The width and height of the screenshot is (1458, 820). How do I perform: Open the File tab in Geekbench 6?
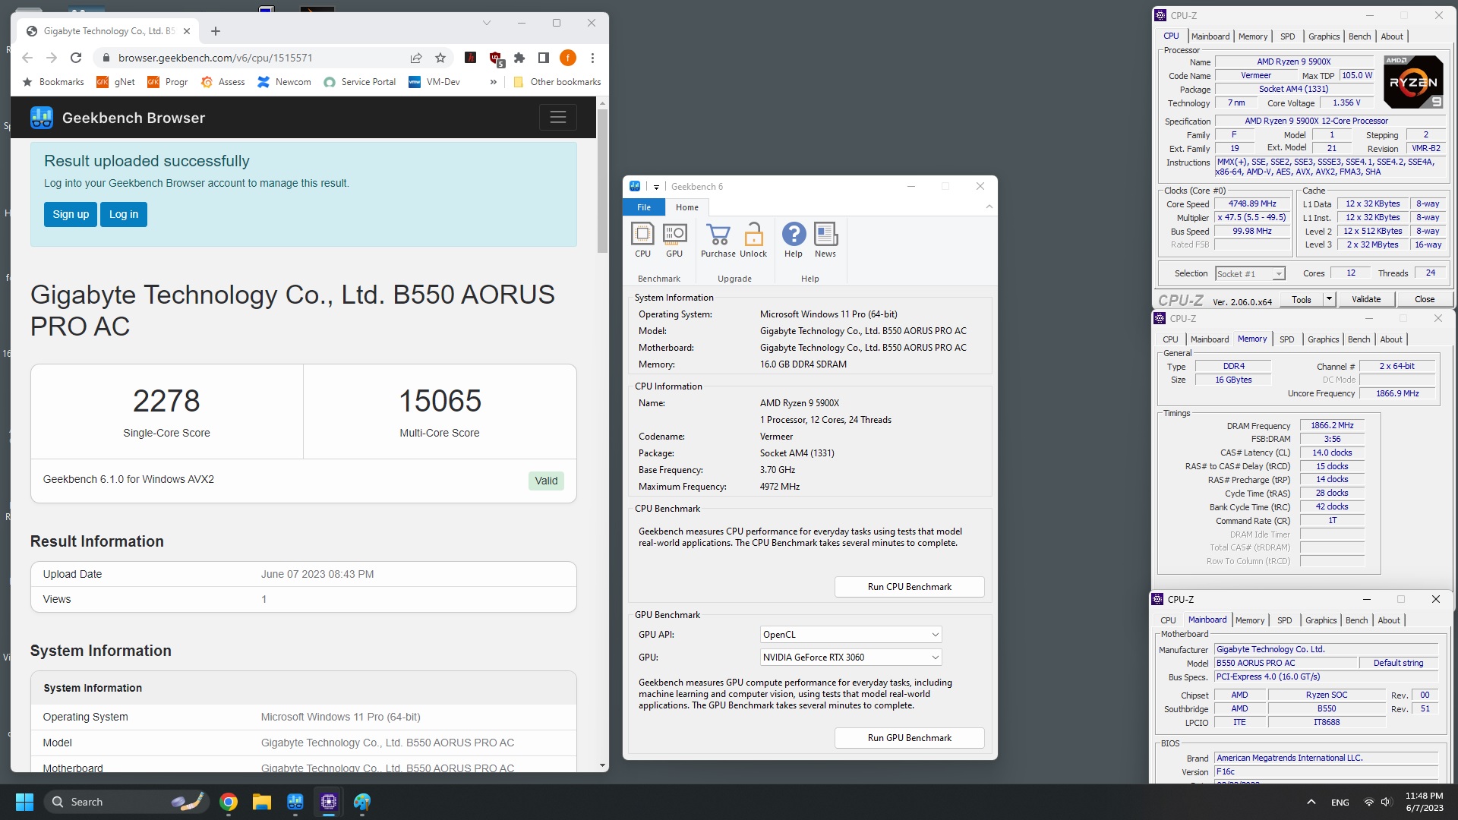(644, 207)
